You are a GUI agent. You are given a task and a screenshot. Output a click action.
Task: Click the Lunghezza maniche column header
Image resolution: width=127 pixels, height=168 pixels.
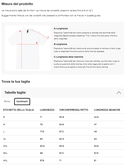107,110
